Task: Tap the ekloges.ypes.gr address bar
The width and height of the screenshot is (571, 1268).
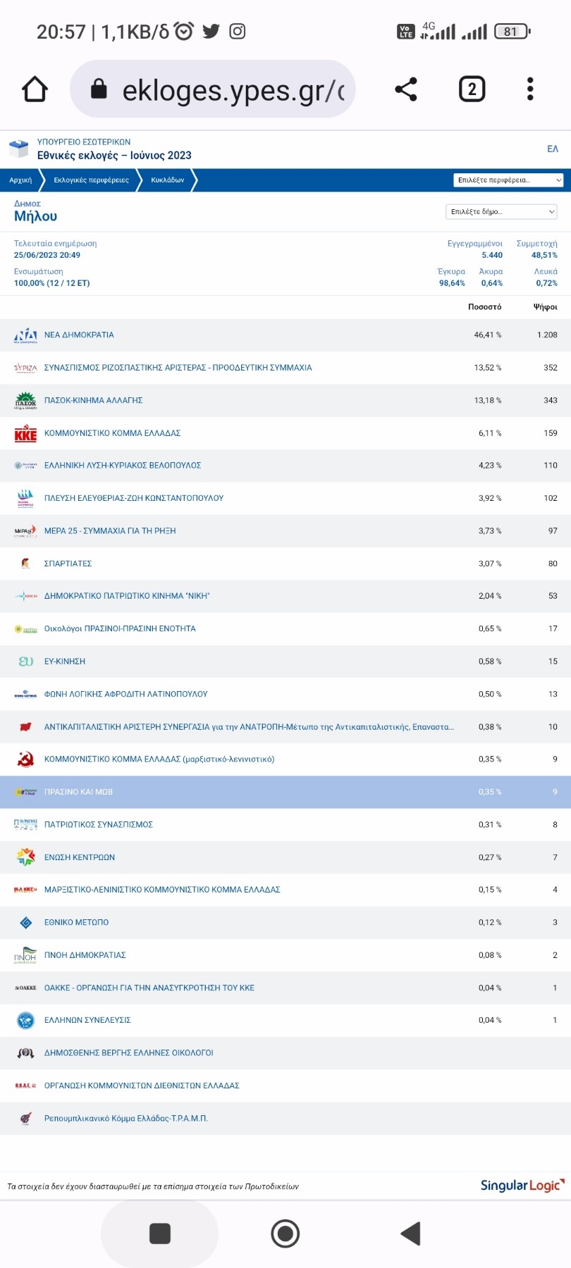Action: 213,89
